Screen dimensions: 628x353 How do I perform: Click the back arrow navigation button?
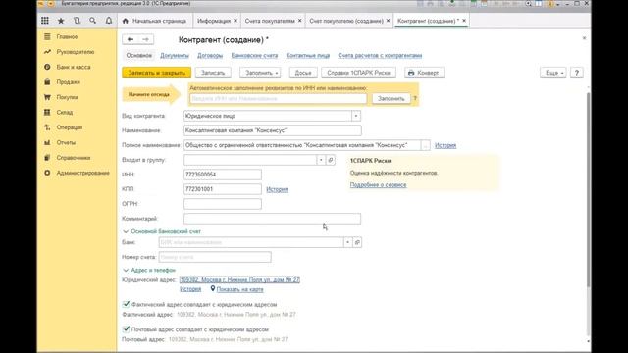pos(131,39)
